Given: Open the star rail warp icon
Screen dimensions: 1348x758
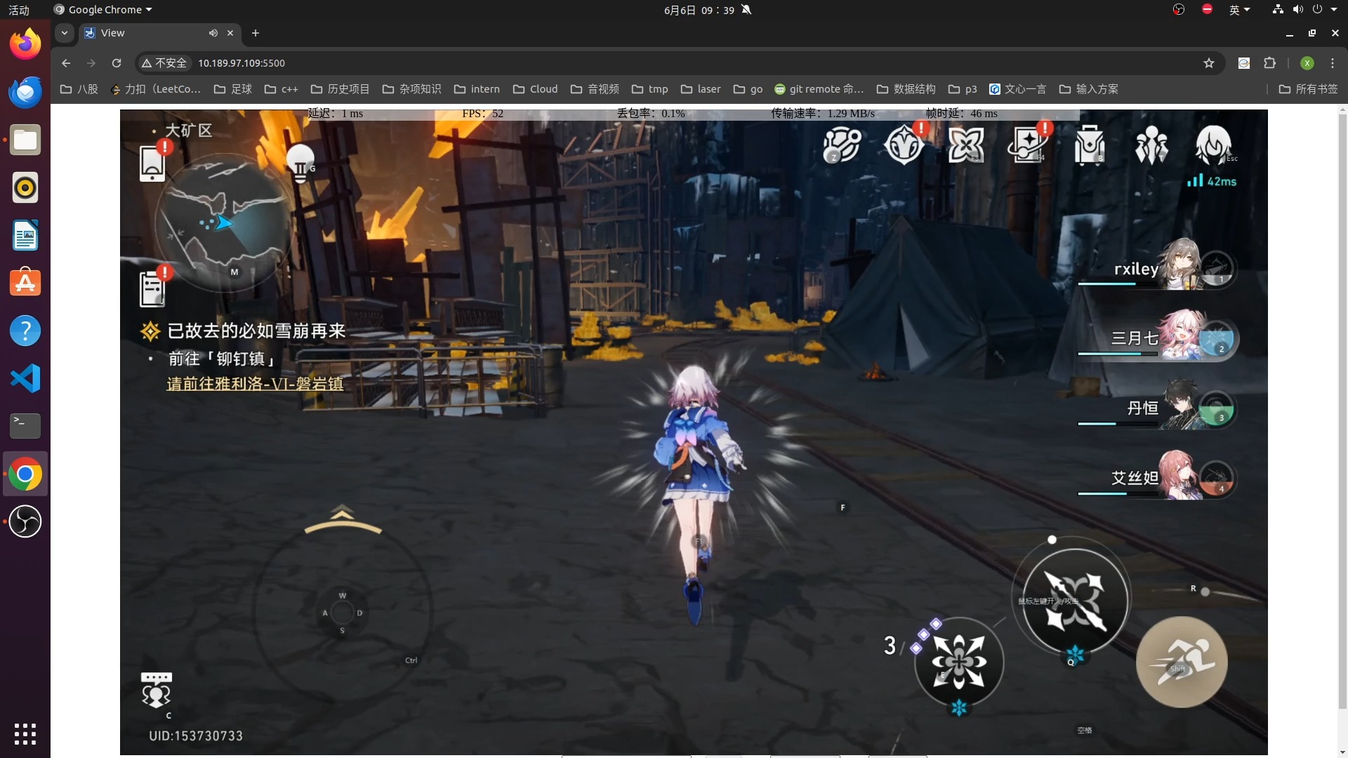Looking at the screenshot, I should point(966,145).
